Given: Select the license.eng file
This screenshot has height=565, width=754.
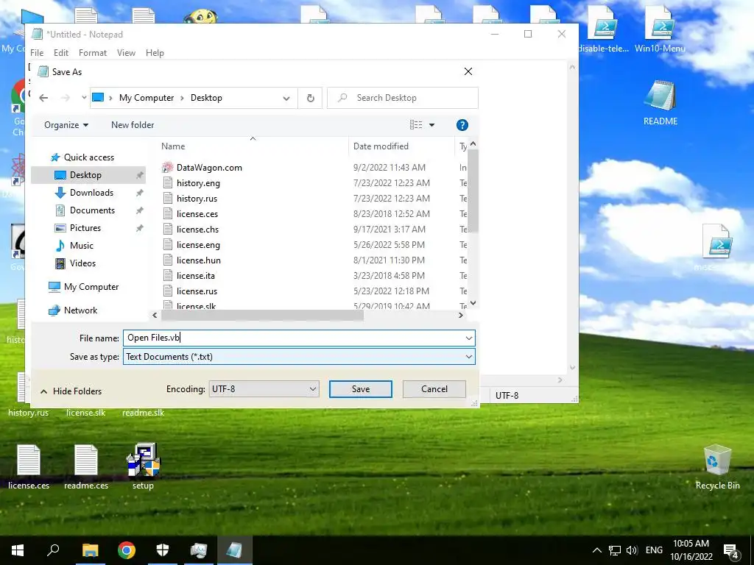Looking at the screenshot, I should click(198, 244).
